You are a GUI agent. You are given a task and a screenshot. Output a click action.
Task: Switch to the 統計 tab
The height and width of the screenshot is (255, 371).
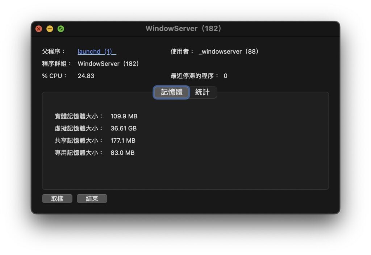coord(203,92)
